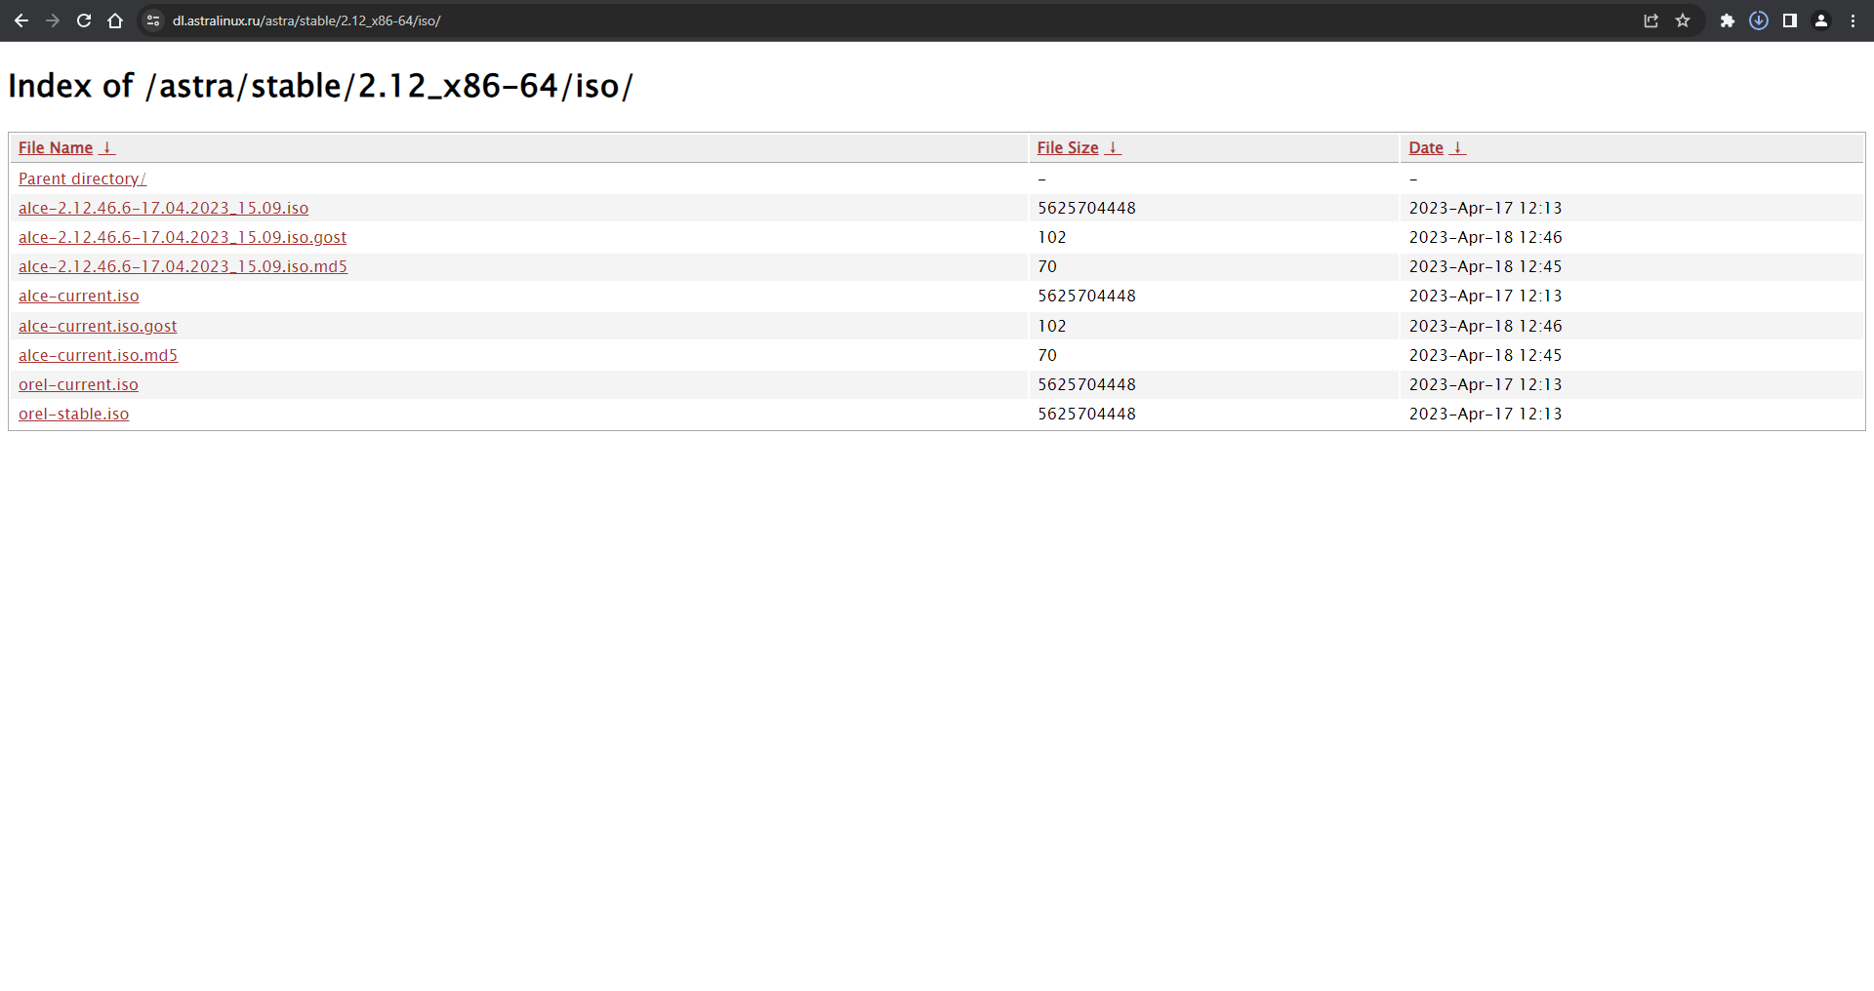
Task: Select size 70 in alce-current.iso.md5 row
Action: click(1047, 355)
